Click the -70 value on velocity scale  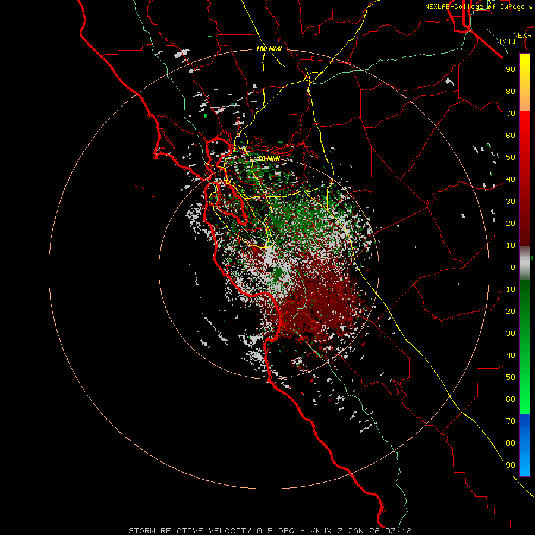(508, 421)
